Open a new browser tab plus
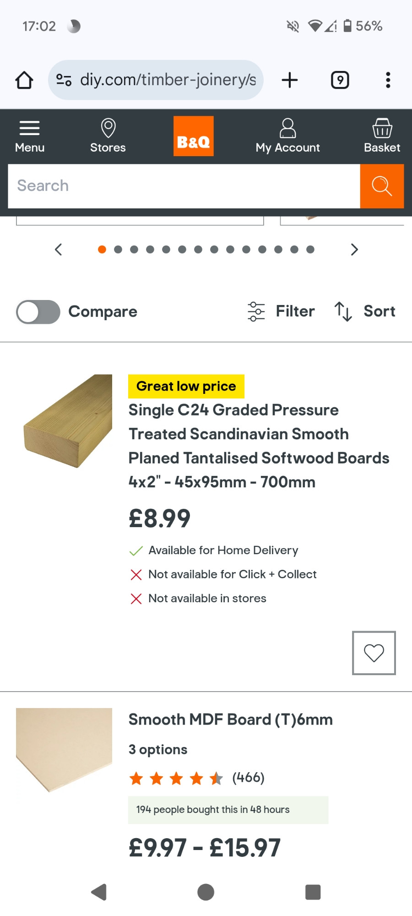Viewport: 412px width, 916px height. click(290, 80)
